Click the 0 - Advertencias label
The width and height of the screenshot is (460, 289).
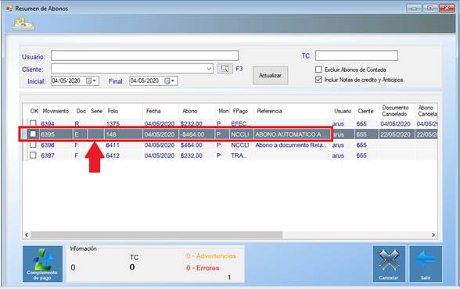211,256
